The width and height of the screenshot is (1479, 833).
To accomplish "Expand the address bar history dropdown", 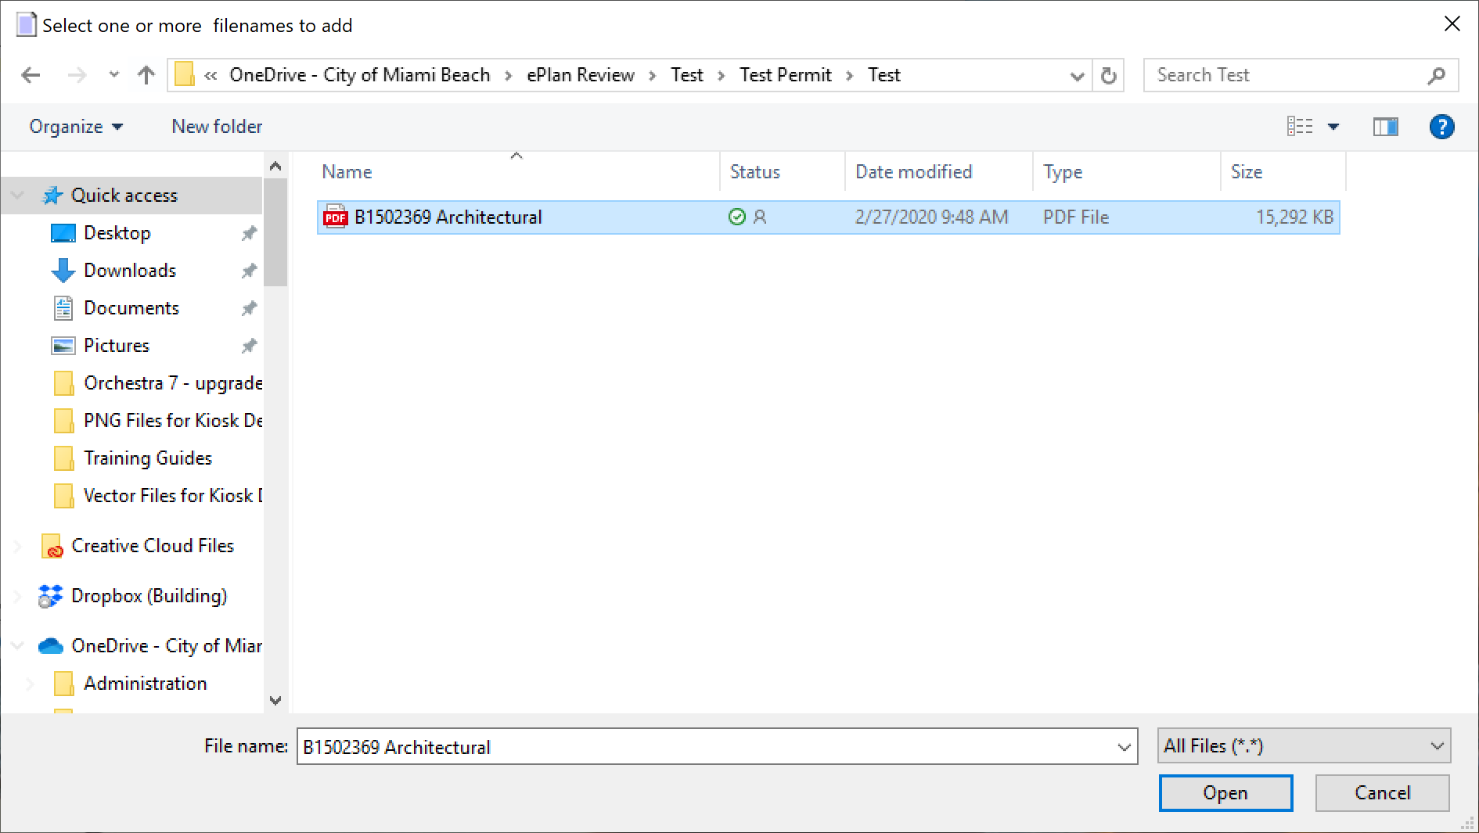I will (x=1077, y=76).
